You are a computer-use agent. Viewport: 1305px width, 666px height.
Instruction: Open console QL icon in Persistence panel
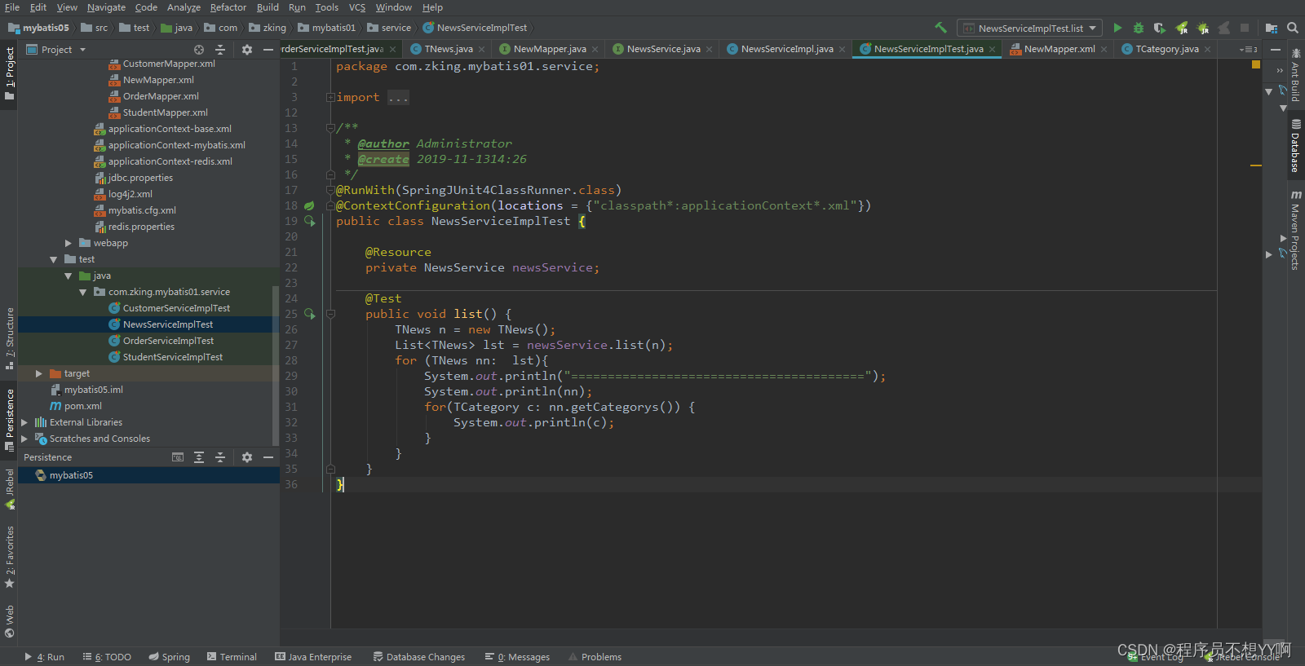click(x=178, y=457)
